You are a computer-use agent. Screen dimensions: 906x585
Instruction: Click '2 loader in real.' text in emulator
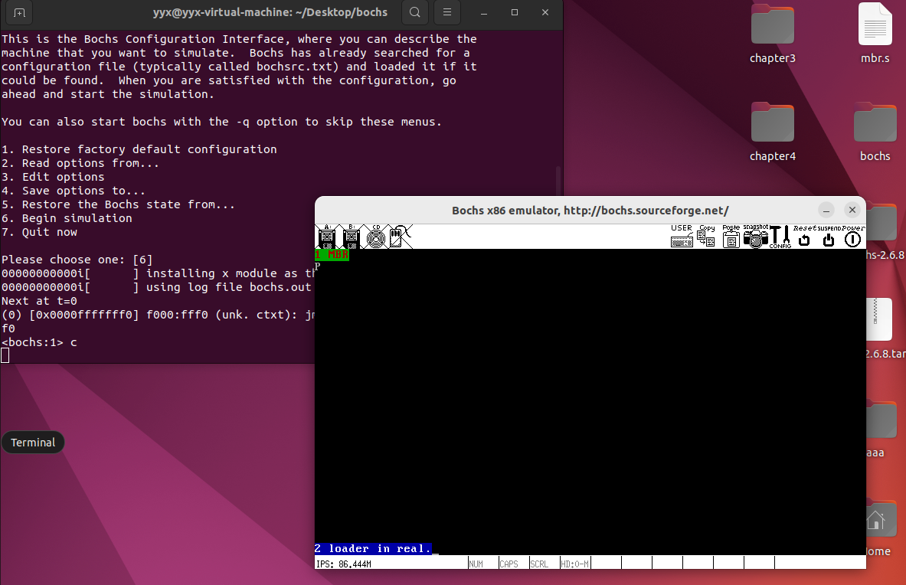(x=373, y=548)
